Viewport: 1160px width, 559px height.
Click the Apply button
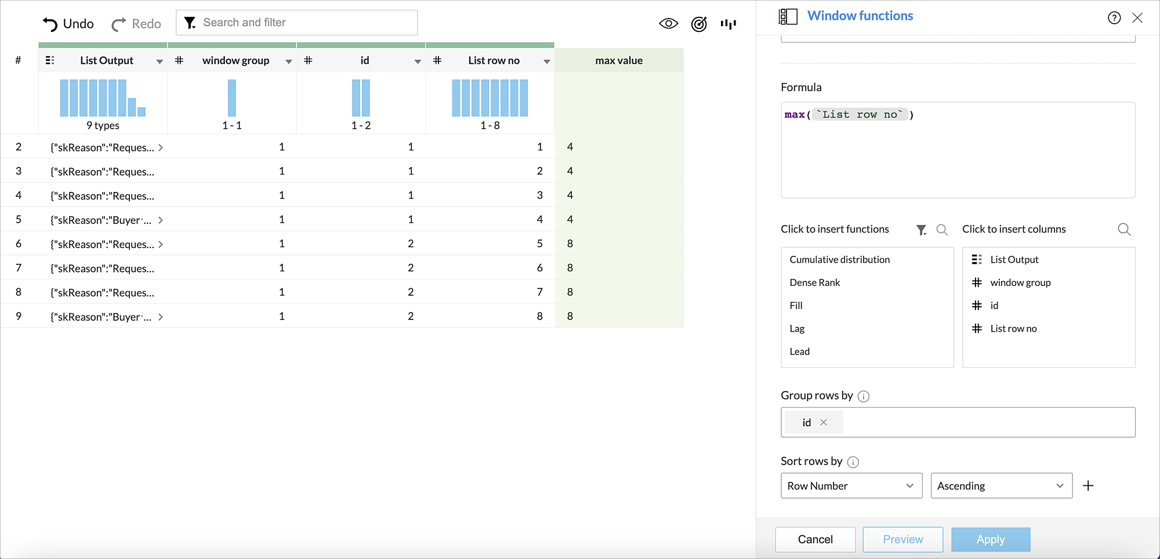991,539
